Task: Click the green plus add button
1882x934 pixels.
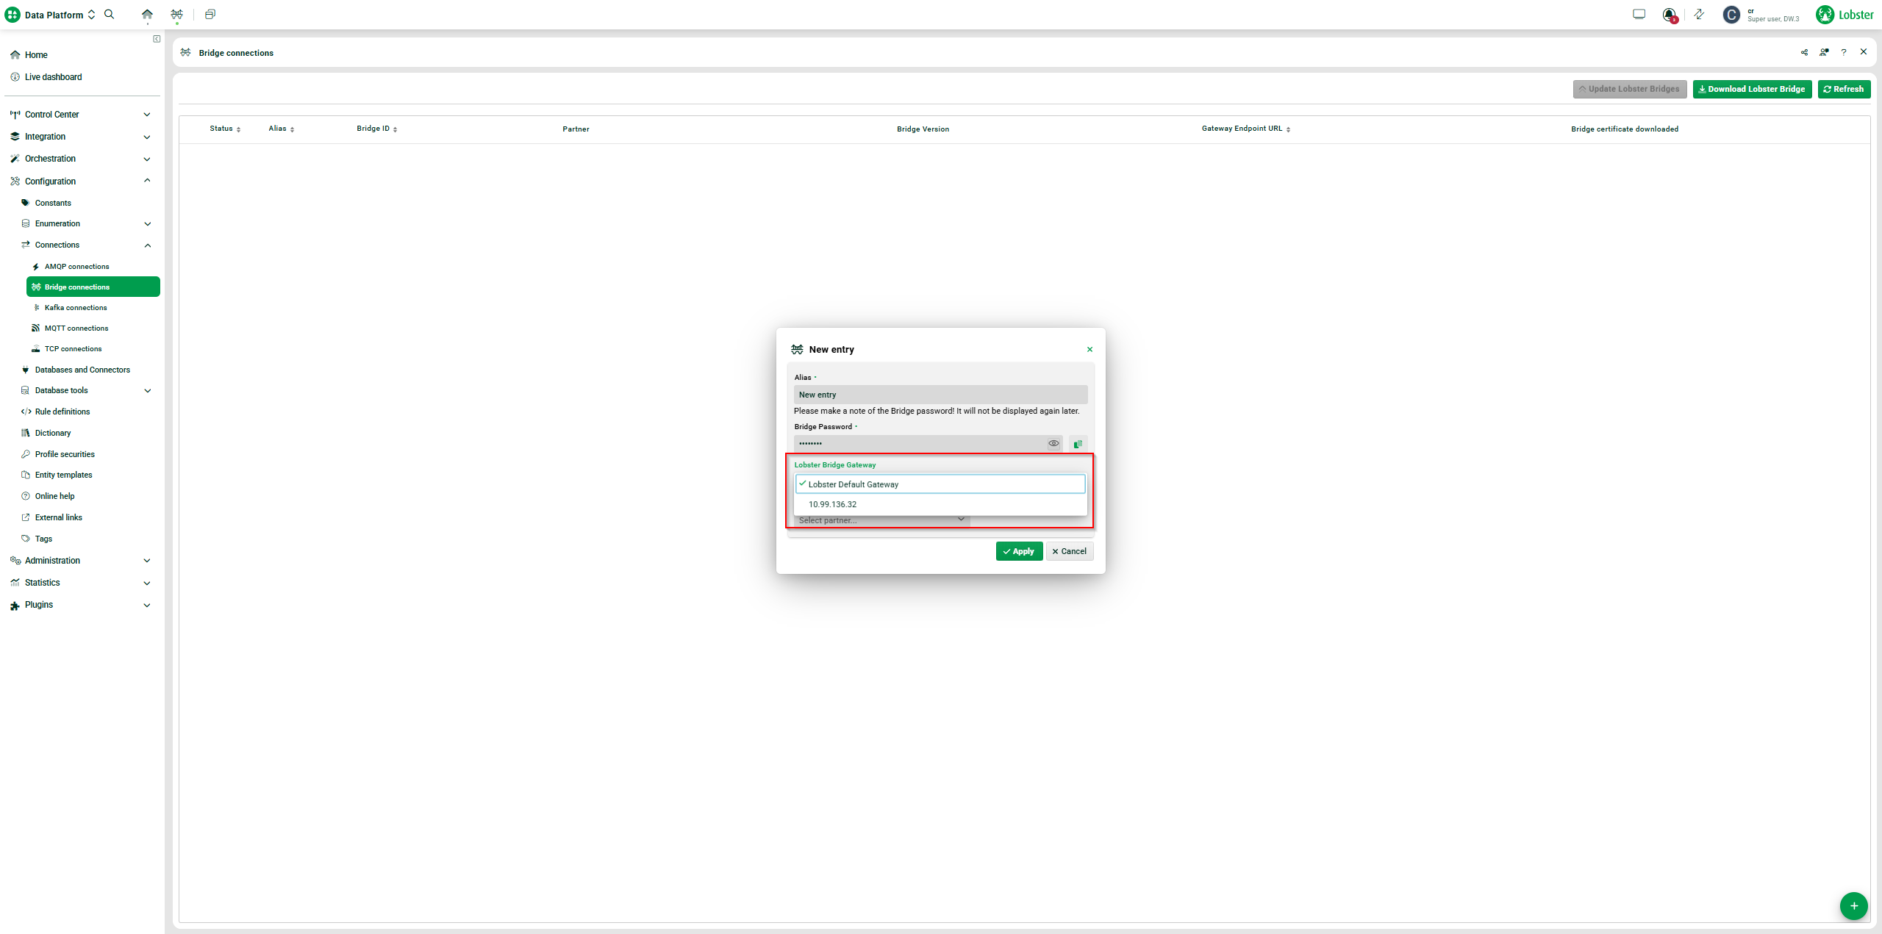Action: point(1853,905)
